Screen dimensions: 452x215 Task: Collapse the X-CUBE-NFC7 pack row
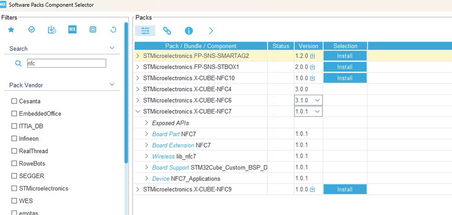(x=138, y=112)
